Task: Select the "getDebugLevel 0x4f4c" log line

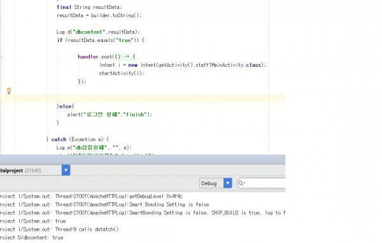Action: point(91,197)
